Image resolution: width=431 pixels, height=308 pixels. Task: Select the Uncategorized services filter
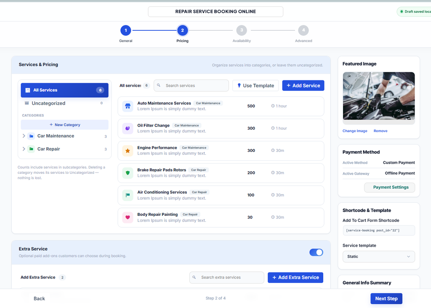[64, 104]
